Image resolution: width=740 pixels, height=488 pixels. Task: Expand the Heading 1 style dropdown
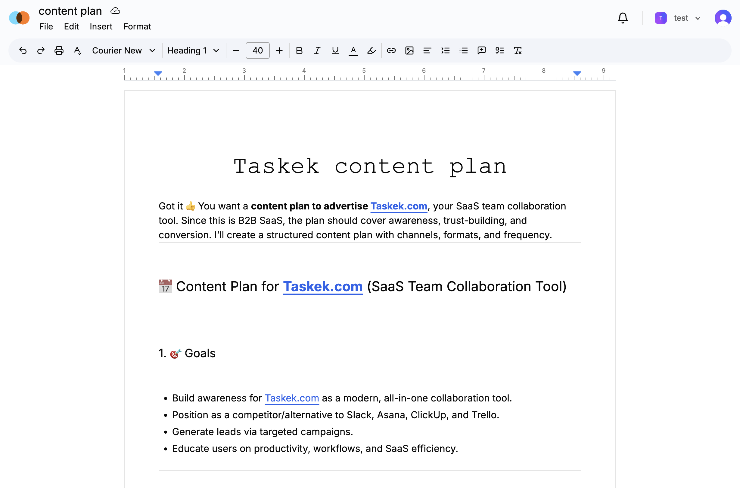tap(193, 50)
